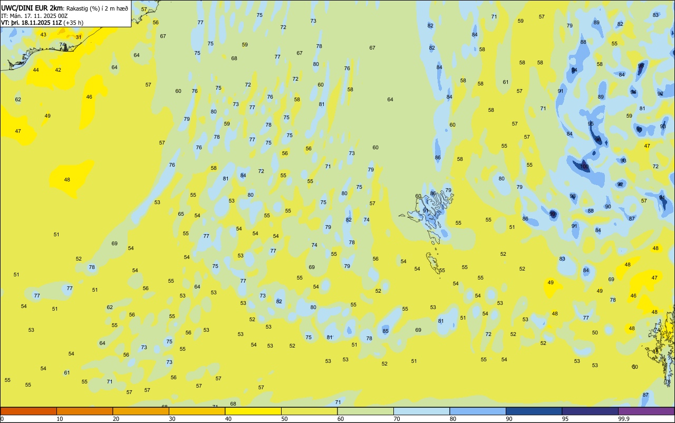Click the 30–40 amber legend segment
Image resolution: width=675 pixels, height=423 pixels.
[197, 411]
